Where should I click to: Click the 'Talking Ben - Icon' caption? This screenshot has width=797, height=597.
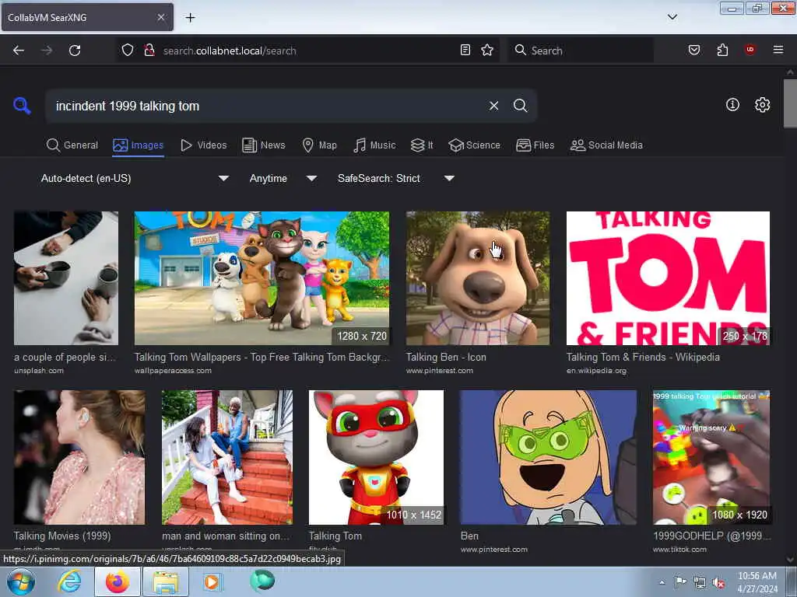(x=446, y=357)
